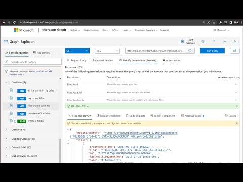Expand the Outlook Calendar (7) category
This screenshot has height=182, width=243.
[x=6, y=139]
